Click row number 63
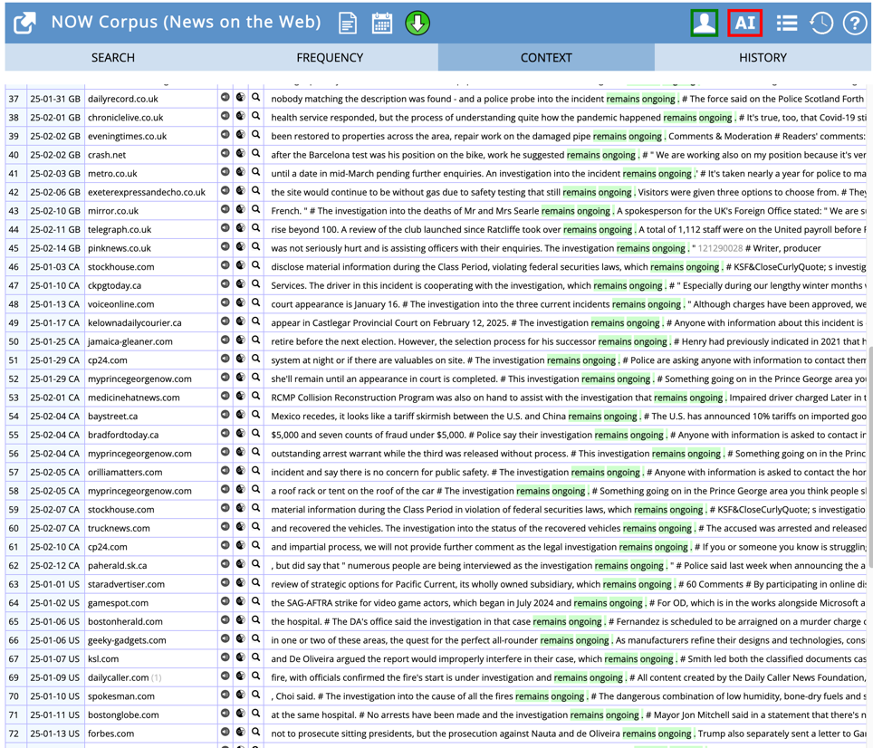873x748 pixels. tap(14, 584)
